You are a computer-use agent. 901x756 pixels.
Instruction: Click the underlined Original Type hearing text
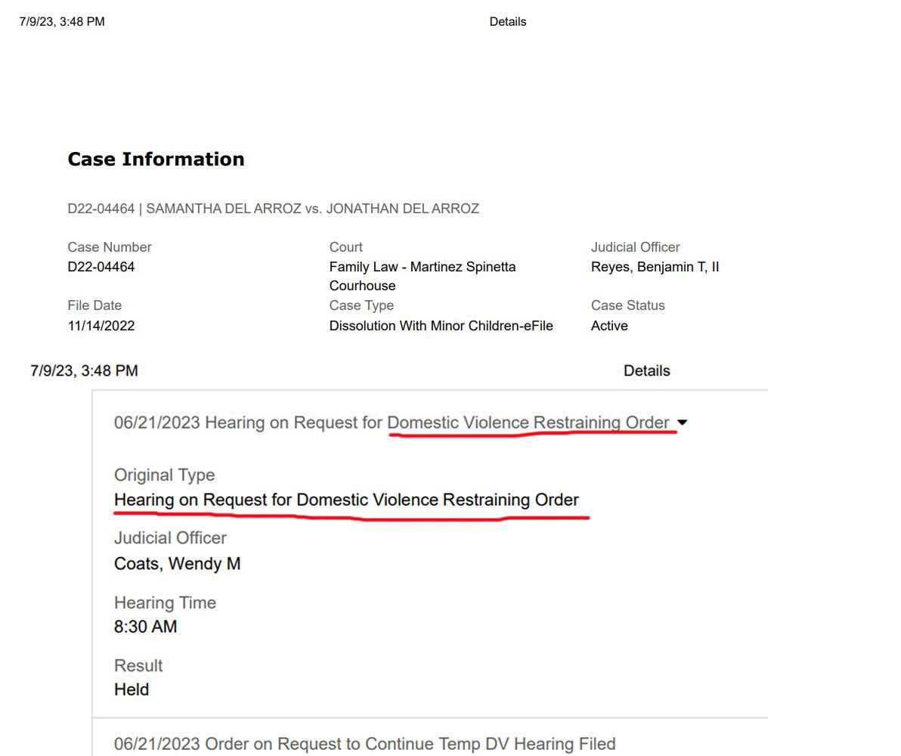point(346,500)
